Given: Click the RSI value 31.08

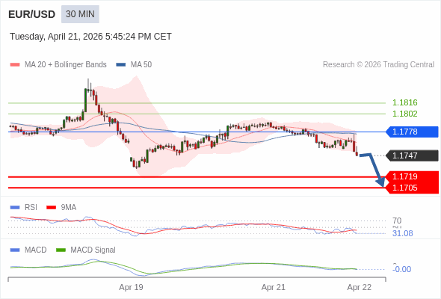Looking at the screenshot, I should [x=403, y=233].
